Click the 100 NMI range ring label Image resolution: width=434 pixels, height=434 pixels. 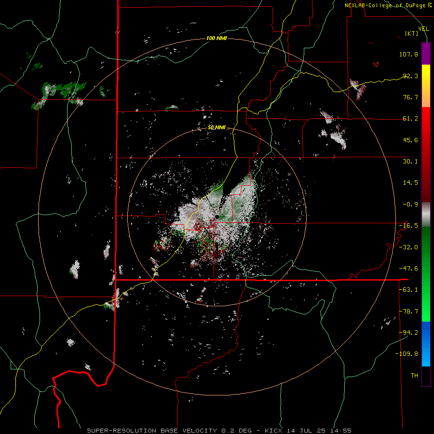tap(217, 38)
